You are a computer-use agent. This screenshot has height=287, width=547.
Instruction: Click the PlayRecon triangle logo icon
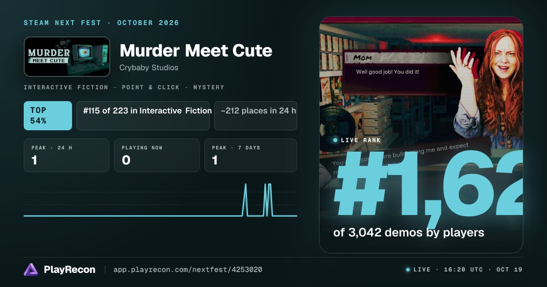pyautogui.click(x=31, y=270)
